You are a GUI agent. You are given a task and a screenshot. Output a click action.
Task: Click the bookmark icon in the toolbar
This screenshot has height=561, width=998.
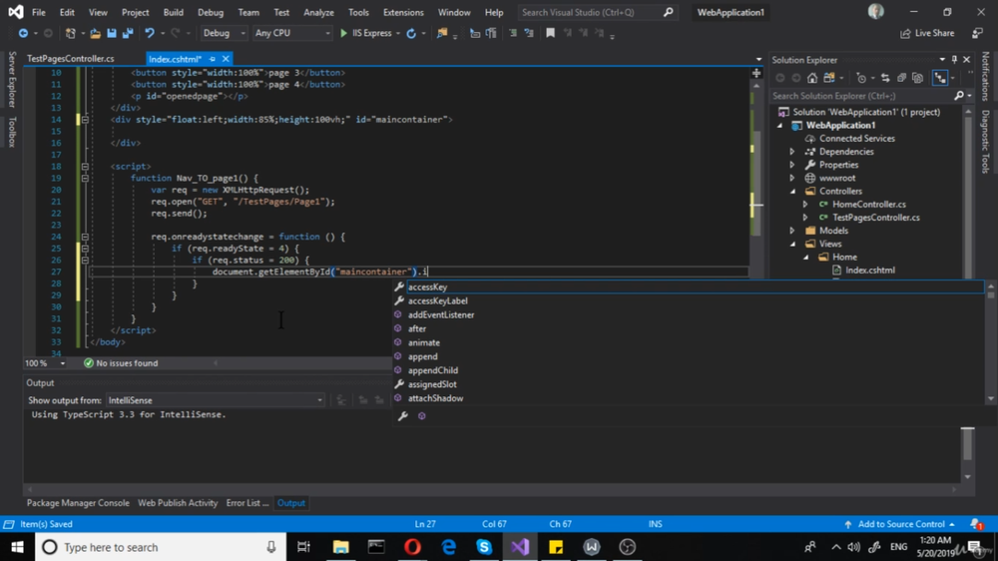coord(550,34)
